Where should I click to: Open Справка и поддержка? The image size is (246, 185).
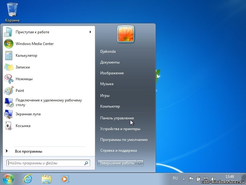118,150
